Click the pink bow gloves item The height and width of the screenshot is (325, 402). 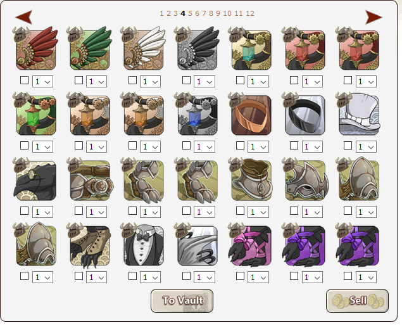point(251,246)
